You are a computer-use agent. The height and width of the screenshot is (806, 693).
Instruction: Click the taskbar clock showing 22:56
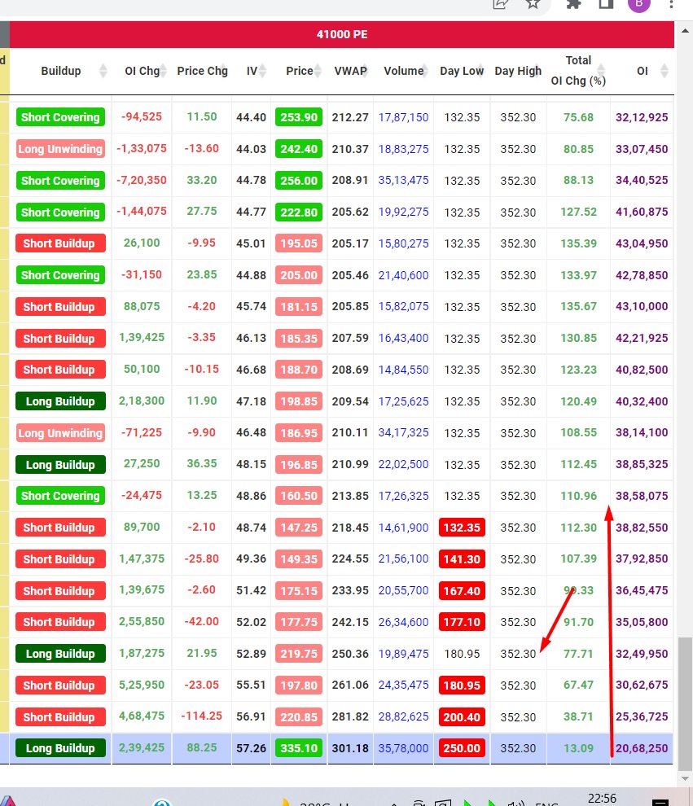pos(602,799)
